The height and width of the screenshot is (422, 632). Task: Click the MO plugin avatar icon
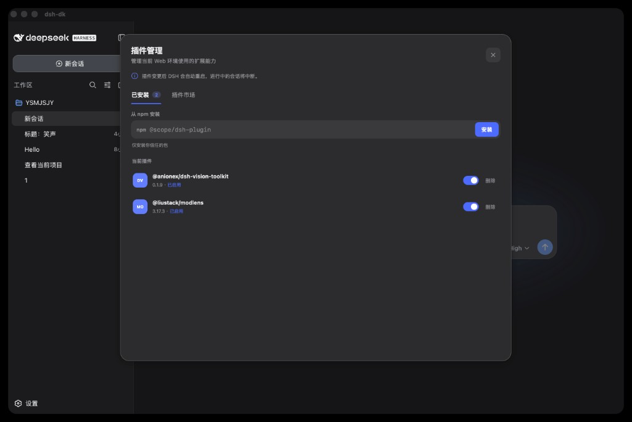[x=140, y=207]
